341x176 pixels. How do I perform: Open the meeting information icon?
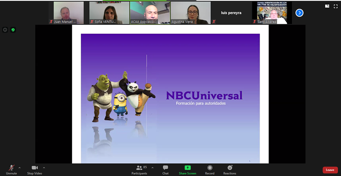[x=5, y=30]
